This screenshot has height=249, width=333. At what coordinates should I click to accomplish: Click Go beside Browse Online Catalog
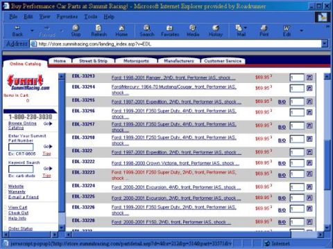click(48, 124)
